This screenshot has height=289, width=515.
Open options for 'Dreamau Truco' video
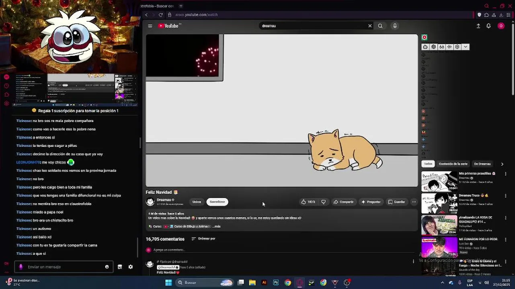click(506, 196)
